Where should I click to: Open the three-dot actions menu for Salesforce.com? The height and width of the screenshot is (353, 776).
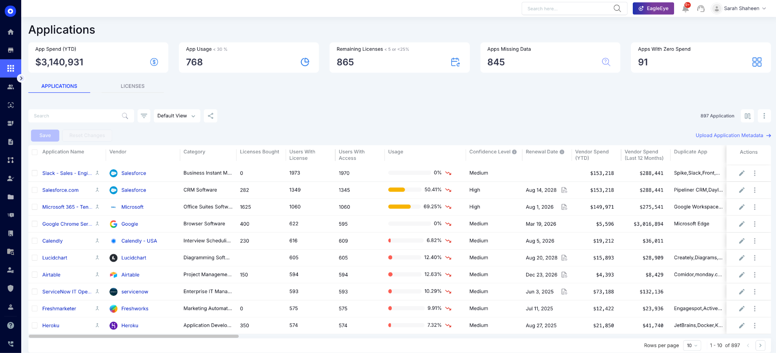tap(754, 190)
